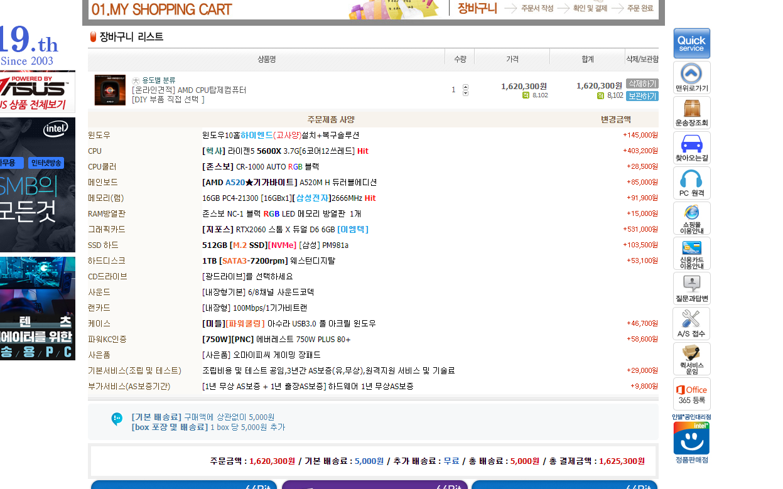The image size is (783, 489).
Task: Select the 주문서 작성 step
Action: click(x=537, y=8)
